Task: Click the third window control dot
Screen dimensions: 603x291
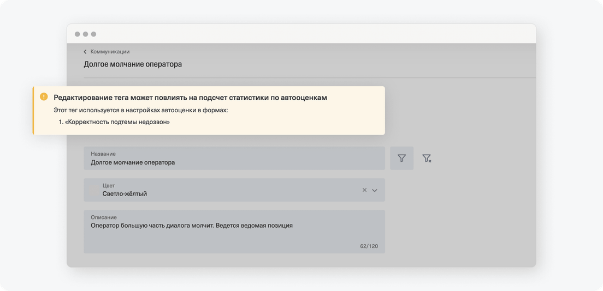Action: click(93, 34)
